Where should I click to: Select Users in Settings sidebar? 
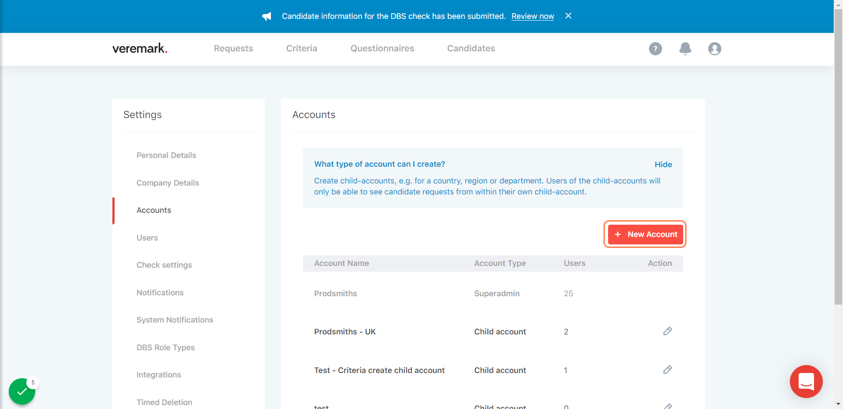coord(147,238)
